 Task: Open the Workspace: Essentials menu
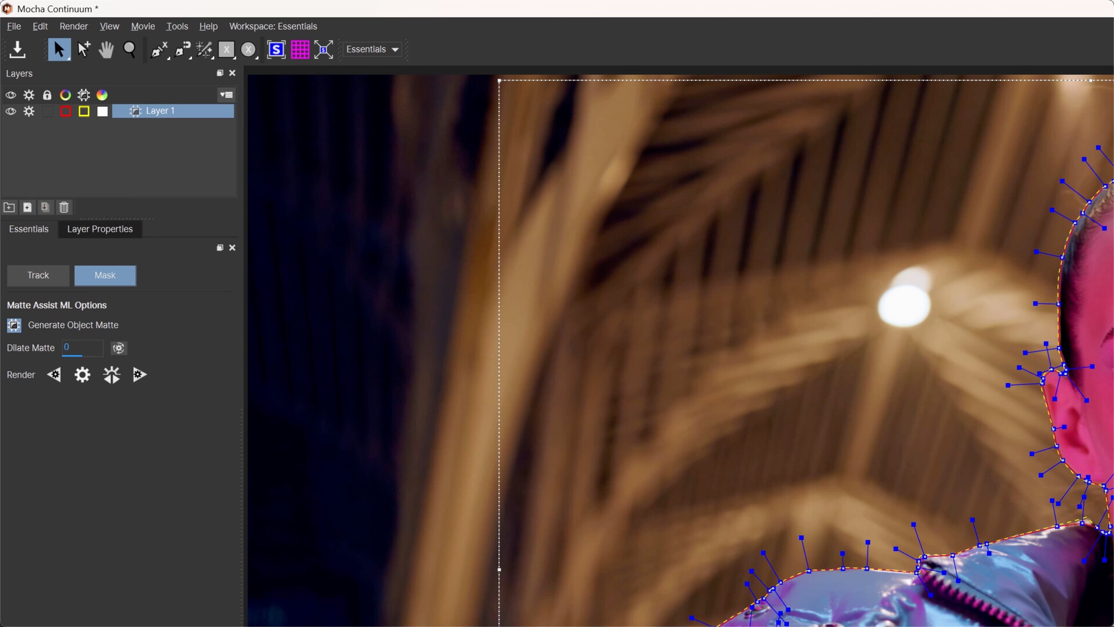click(273, 26)
